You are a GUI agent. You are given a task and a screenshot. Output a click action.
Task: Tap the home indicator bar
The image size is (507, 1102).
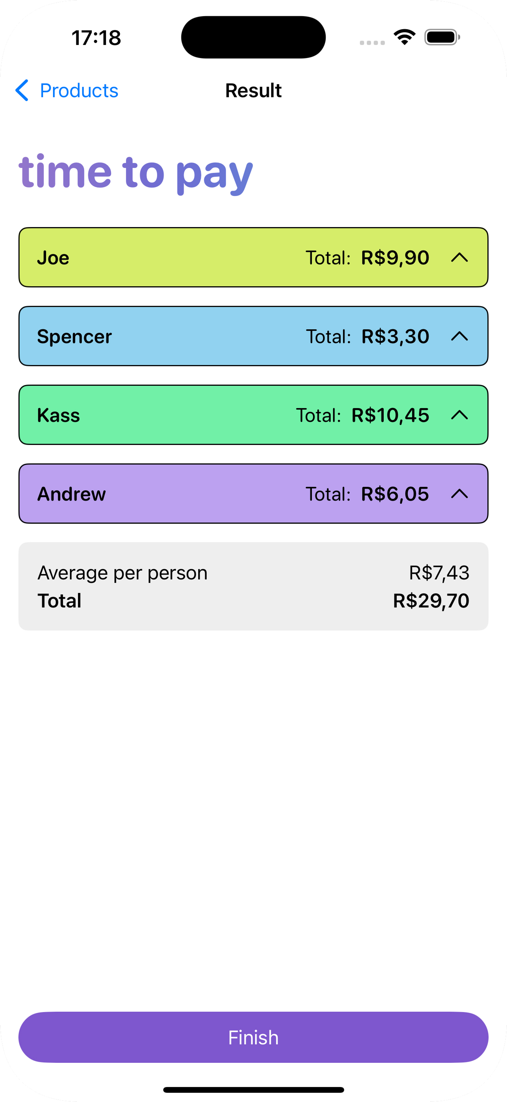[253, 1090]
